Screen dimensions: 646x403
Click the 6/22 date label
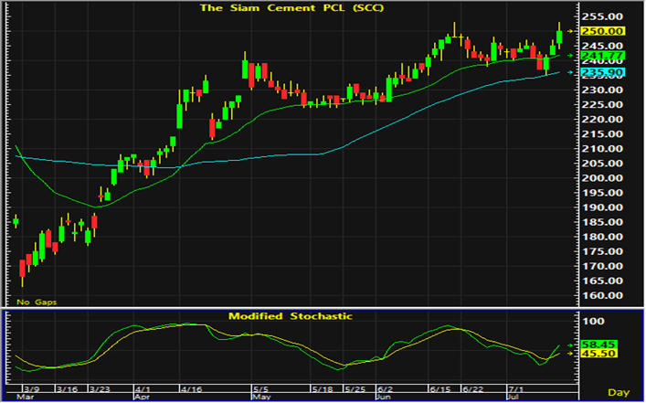(472, 389)
